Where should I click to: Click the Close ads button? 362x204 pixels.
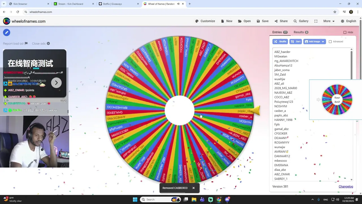click(x=41, y=43)
